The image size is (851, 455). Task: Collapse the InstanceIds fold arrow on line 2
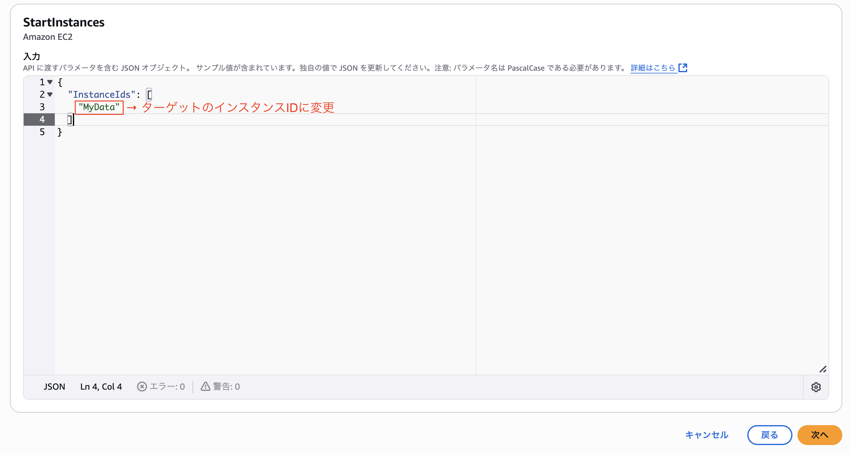50,94
